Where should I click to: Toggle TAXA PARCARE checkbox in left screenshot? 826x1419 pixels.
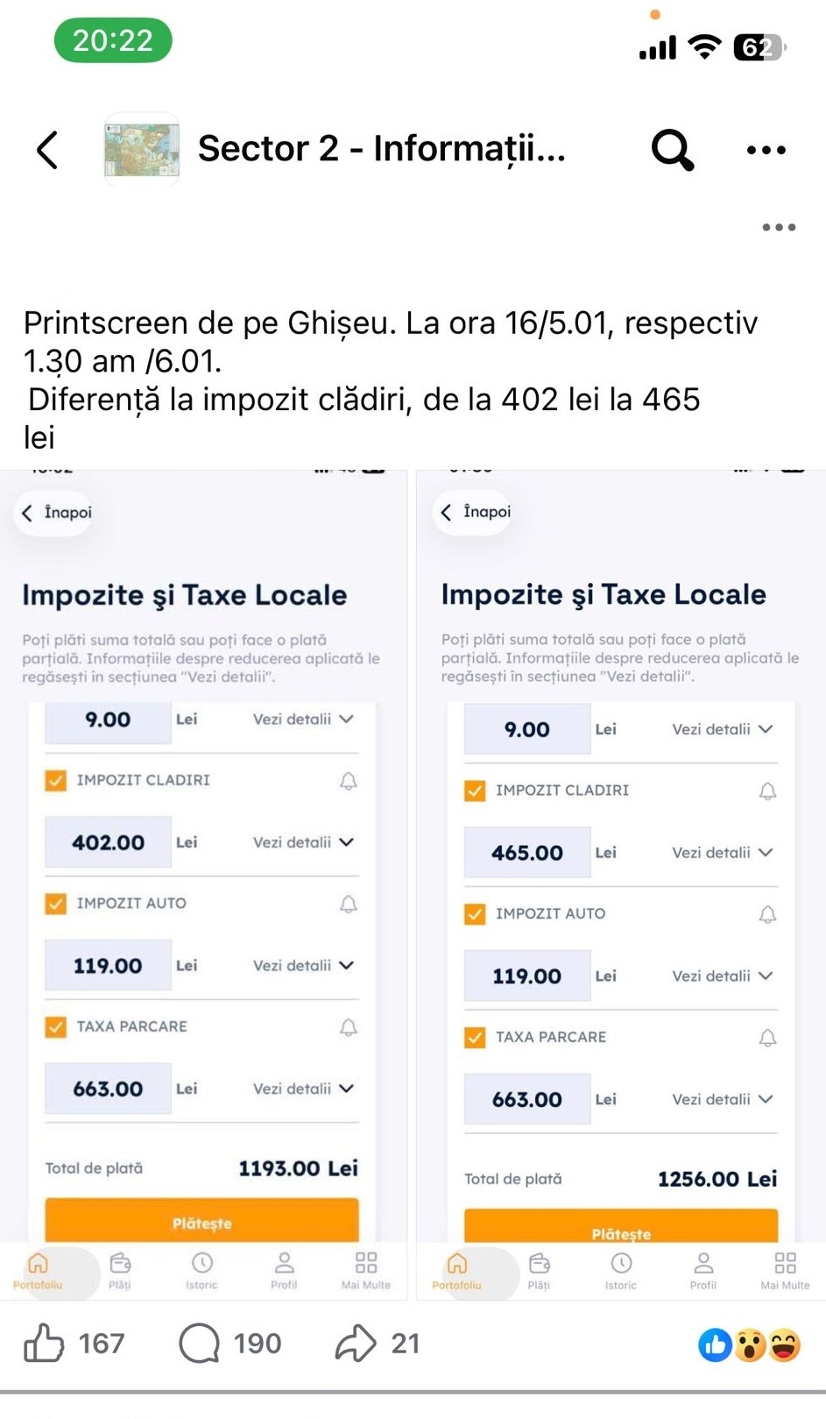[56, 1026]
